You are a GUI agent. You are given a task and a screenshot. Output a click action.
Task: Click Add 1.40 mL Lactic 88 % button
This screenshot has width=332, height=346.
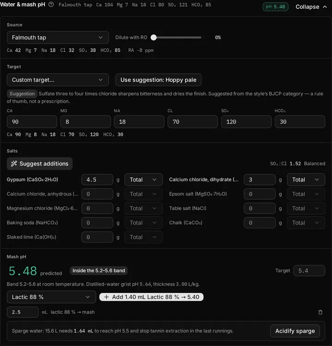pyautogui.click(x=151, y=297)
